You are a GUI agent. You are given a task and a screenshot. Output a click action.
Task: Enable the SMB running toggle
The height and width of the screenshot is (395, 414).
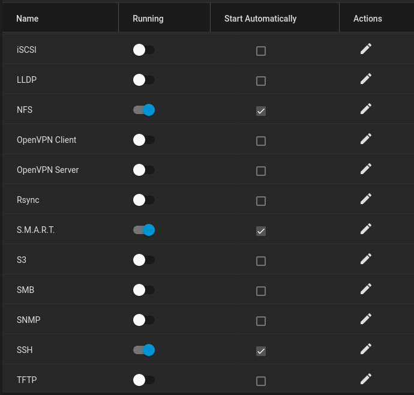pyautogui.click(x=144, y=290)
